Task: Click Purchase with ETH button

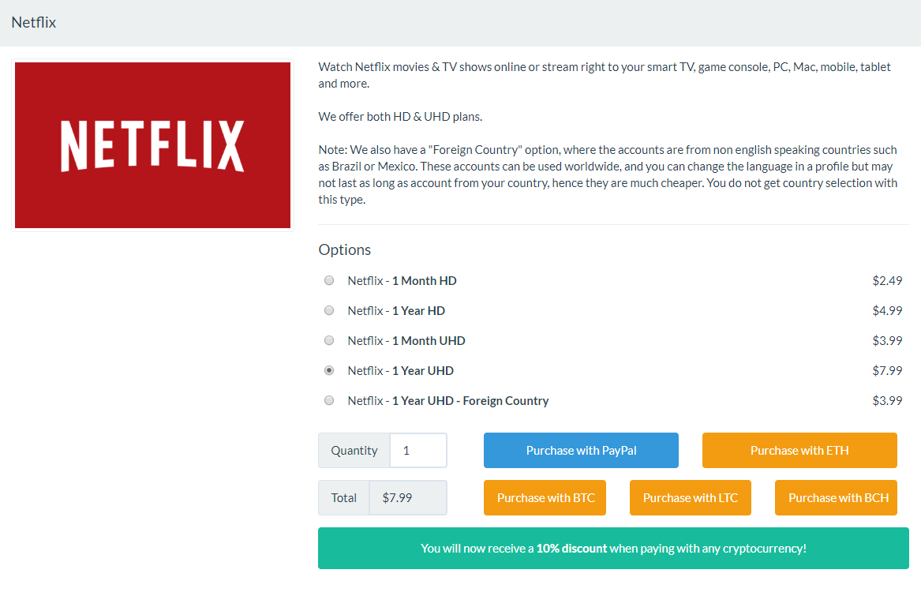Action: [x=799, y=450]
